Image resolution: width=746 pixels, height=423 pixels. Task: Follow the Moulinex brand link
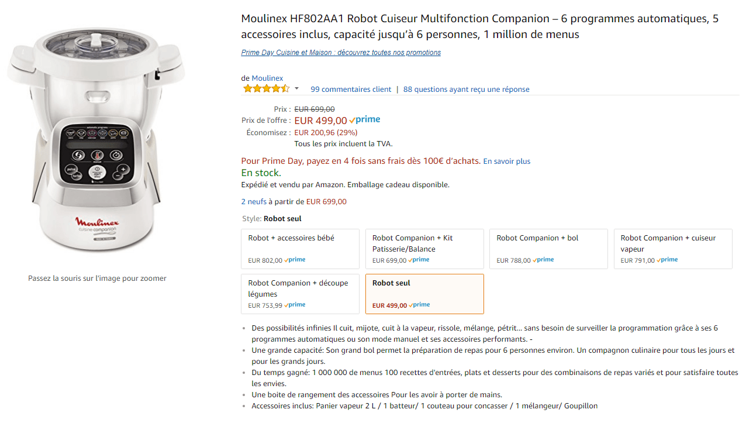click(x=267, y=78)
